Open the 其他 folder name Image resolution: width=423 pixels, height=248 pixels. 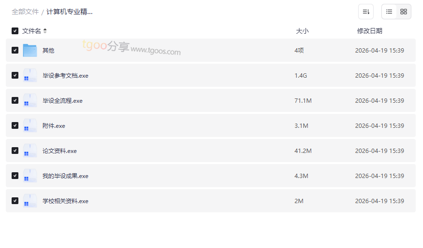tap(48, 50)
